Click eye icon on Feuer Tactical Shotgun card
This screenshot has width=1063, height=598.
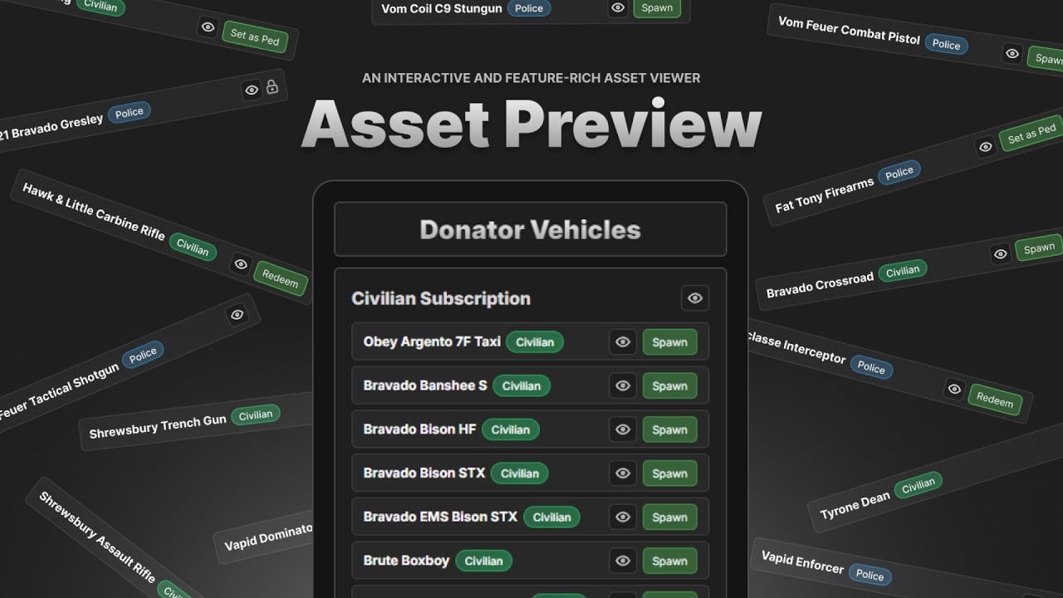click(237, 315)
